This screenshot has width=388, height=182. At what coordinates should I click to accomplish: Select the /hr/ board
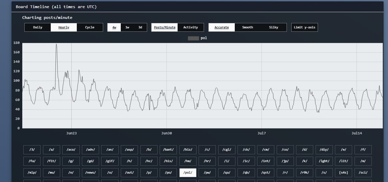[x=207, y=161]
